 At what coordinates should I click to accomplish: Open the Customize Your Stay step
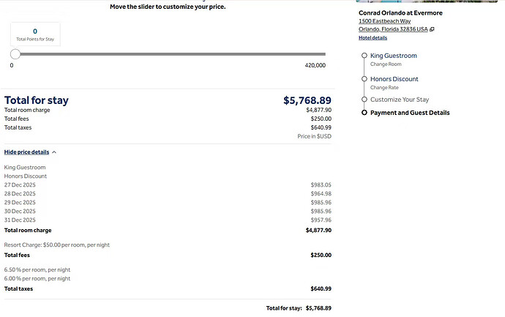coord(400,100)
